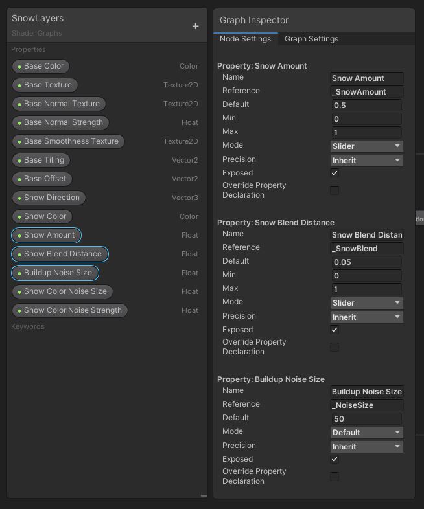Uncheck Exposed for Snow Amount property
424x509 pixels.
(335, 174)
